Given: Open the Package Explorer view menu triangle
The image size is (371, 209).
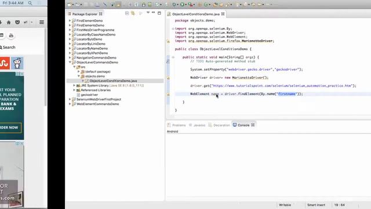Looking at the screenshot, I should coord(148,13).
